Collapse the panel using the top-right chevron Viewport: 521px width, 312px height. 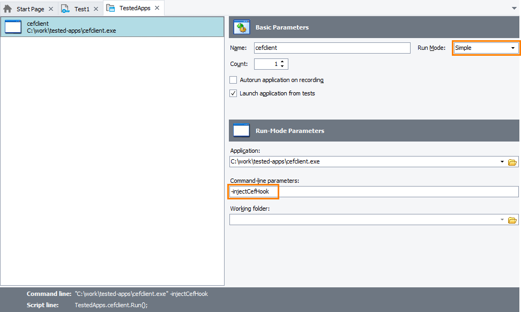(513, 8)
